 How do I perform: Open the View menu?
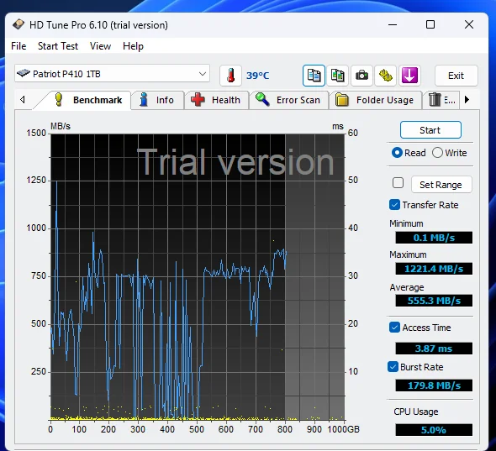pyautogui.click(x=100, y=46)
